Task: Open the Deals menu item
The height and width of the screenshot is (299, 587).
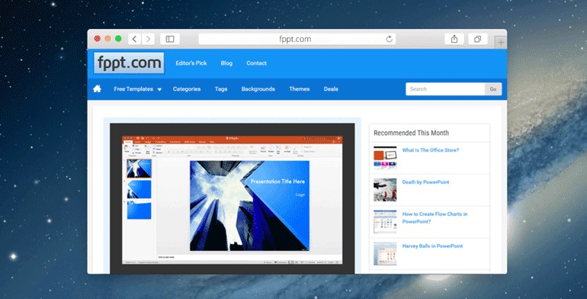Action: pos(331,88)
